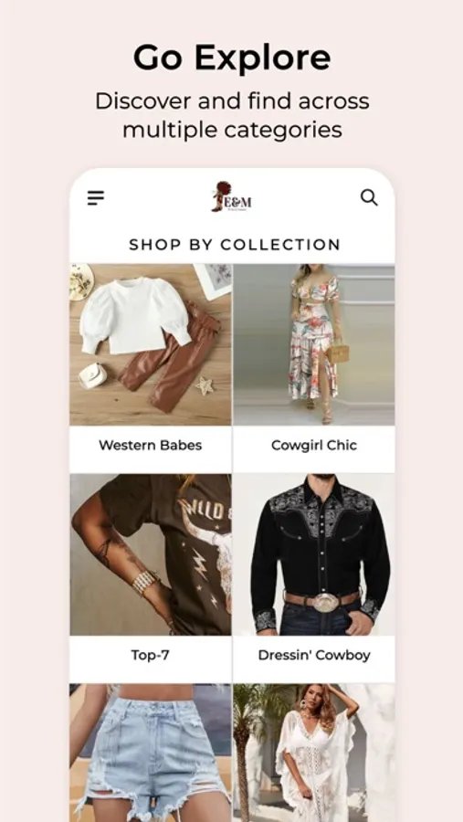Click the straw bag in Cowgirl Chic photo
Viewport: 463px width, 822px height.
coord(339,353)
